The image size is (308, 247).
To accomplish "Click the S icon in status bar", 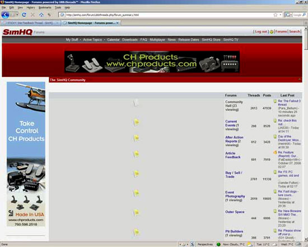I will pos(192,244).
